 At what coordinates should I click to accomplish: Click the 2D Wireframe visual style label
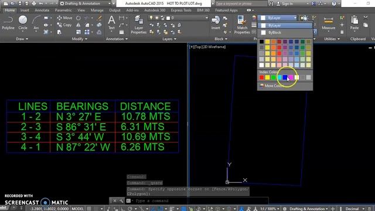[214, 47]
